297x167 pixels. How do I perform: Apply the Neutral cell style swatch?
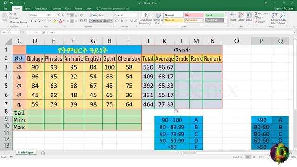174,20
